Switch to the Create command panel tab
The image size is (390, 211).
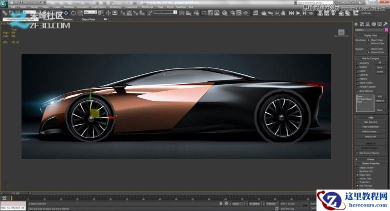(x=356, y=24)
